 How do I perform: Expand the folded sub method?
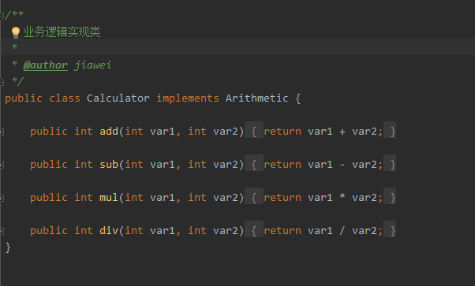[x=2, y=165]
